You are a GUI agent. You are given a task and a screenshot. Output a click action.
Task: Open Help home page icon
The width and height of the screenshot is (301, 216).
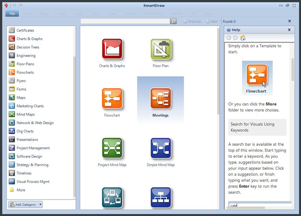coord(243,38)
